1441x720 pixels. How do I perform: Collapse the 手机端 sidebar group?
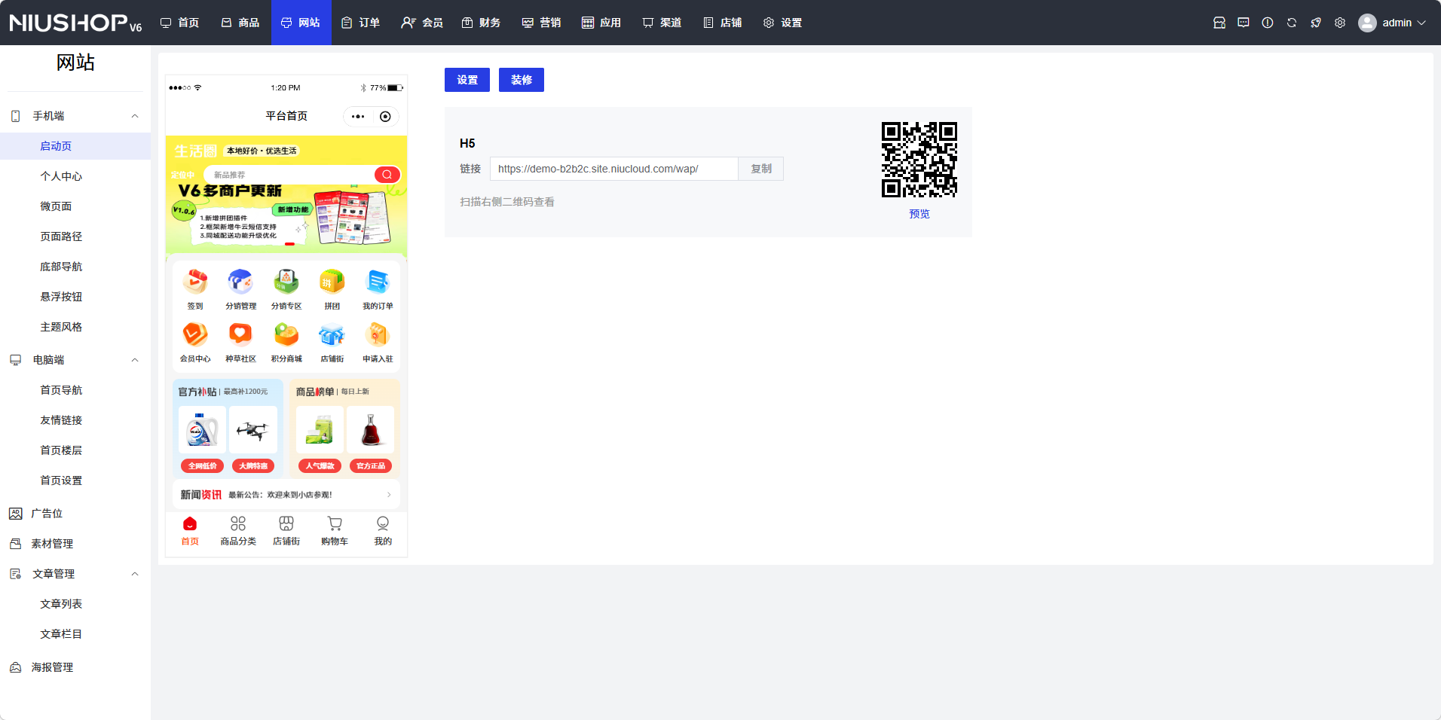pyautogui.click(x=135, y=116)
